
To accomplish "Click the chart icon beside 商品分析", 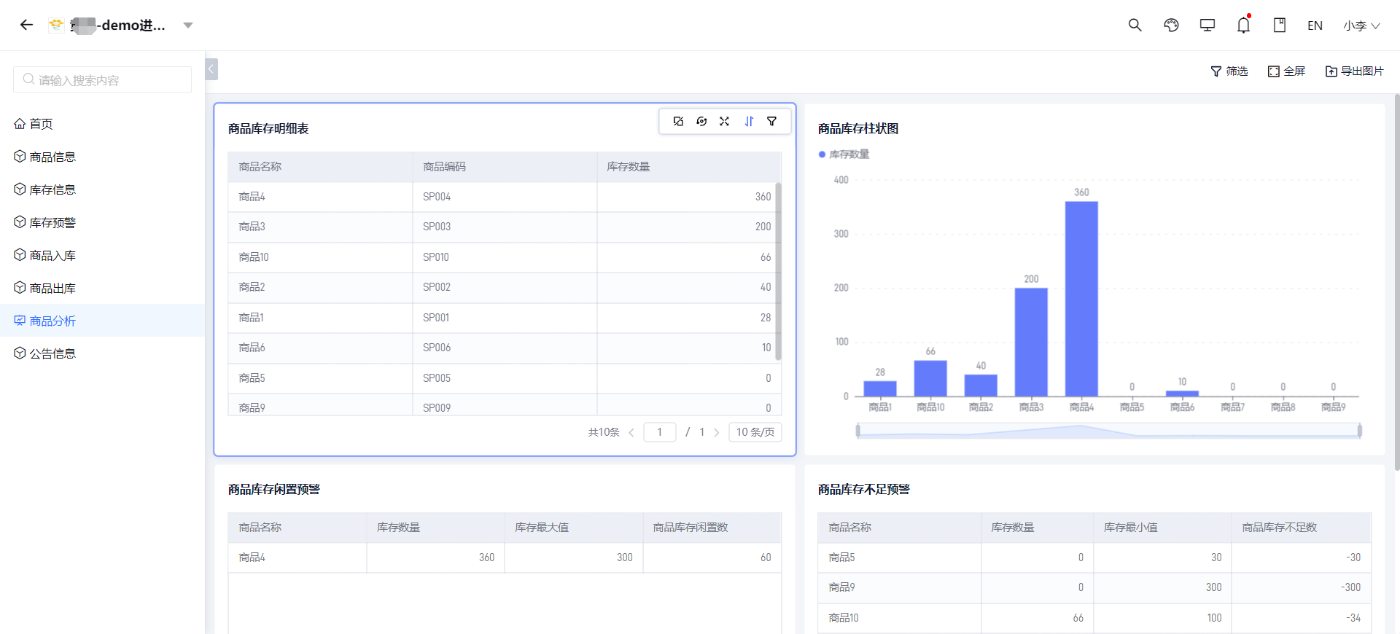I will [20, 320].
